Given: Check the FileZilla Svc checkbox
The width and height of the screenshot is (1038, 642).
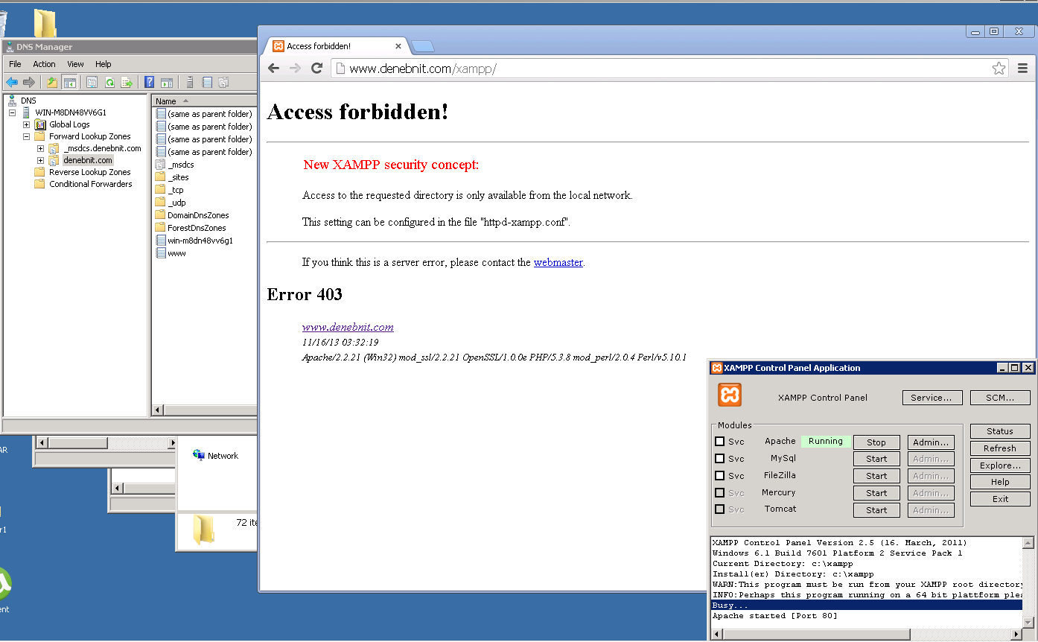Looking at the screenshot, I should (x=719, y=476).
